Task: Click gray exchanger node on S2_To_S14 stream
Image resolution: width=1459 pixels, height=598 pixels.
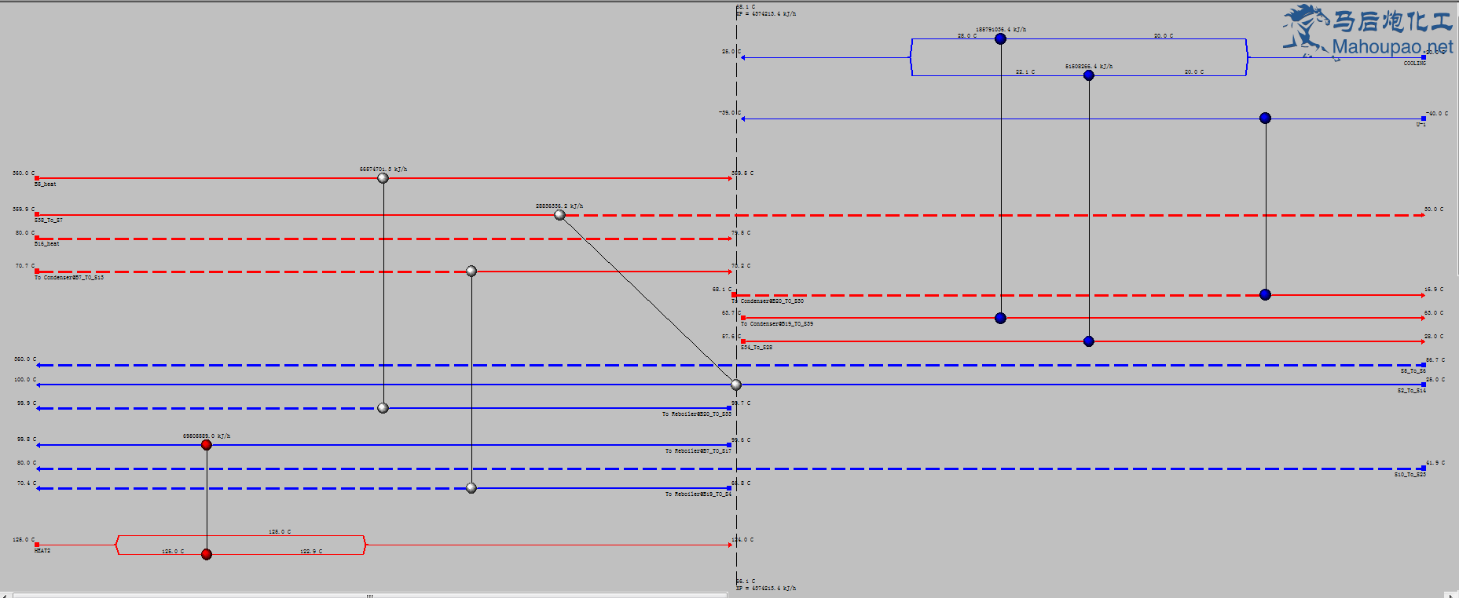Action: click(736, 385)
